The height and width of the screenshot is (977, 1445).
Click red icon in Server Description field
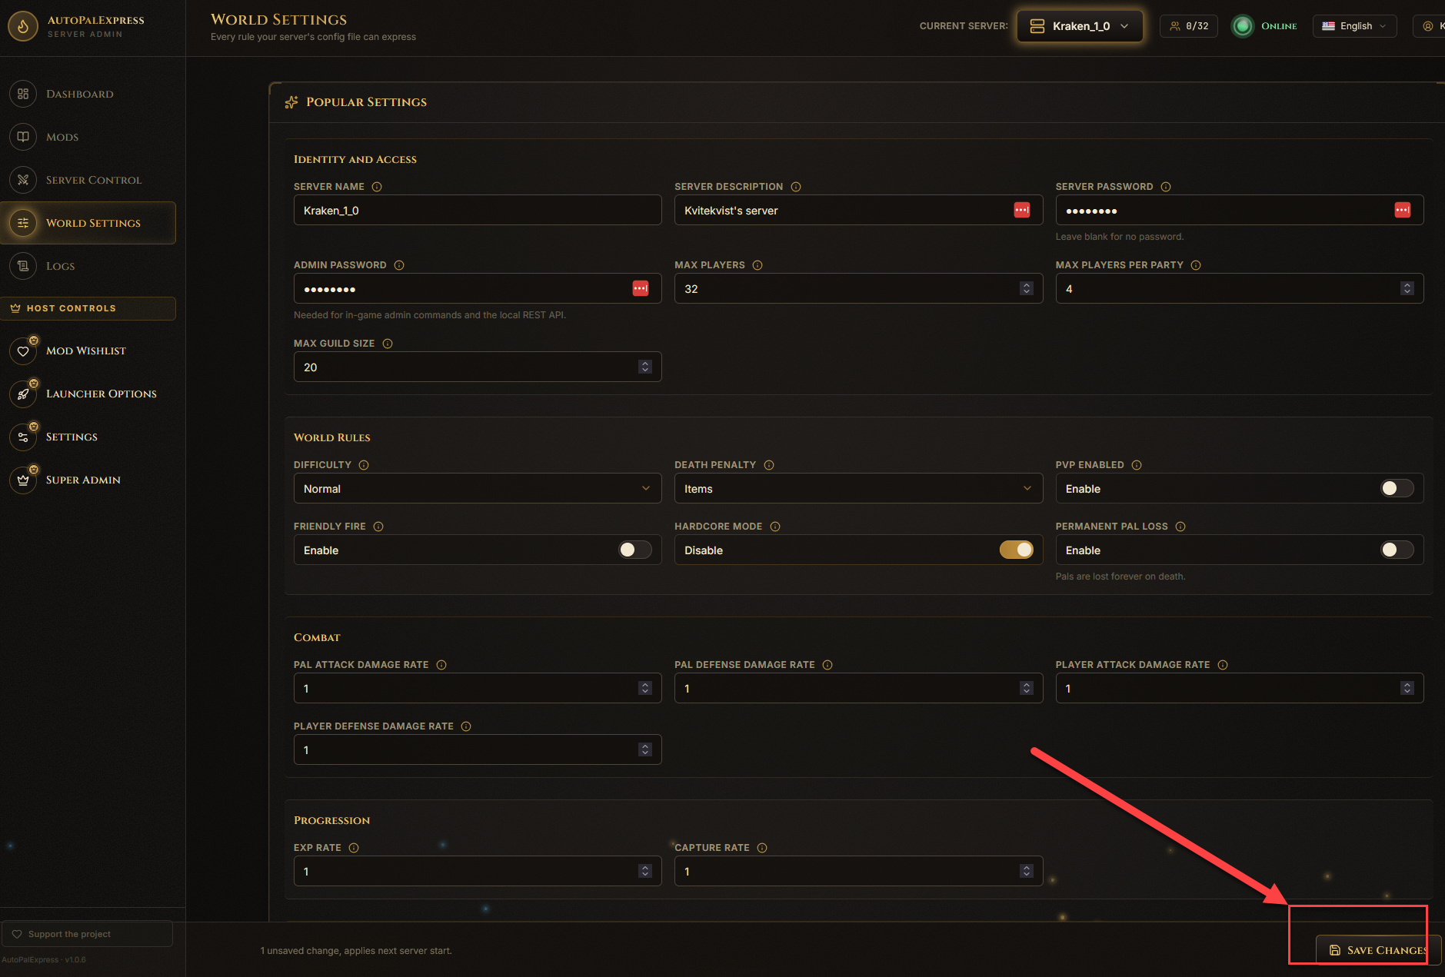click(x=1022, y=210)
